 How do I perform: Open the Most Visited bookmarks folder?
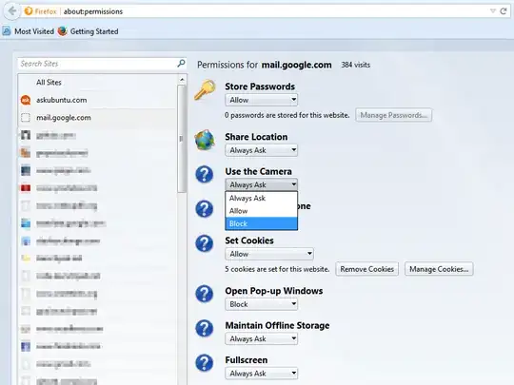tap(29, 31)
